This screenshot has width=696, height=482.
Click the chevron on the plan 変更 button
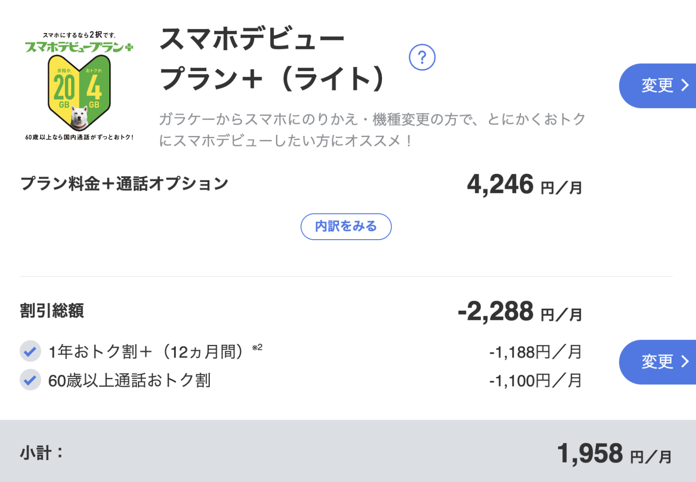click(685, 85)
